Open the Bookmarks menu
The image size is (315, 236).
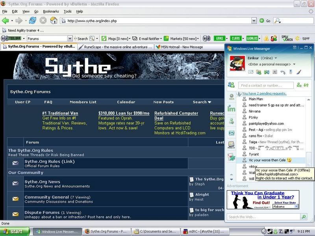[x=51, y=11]
